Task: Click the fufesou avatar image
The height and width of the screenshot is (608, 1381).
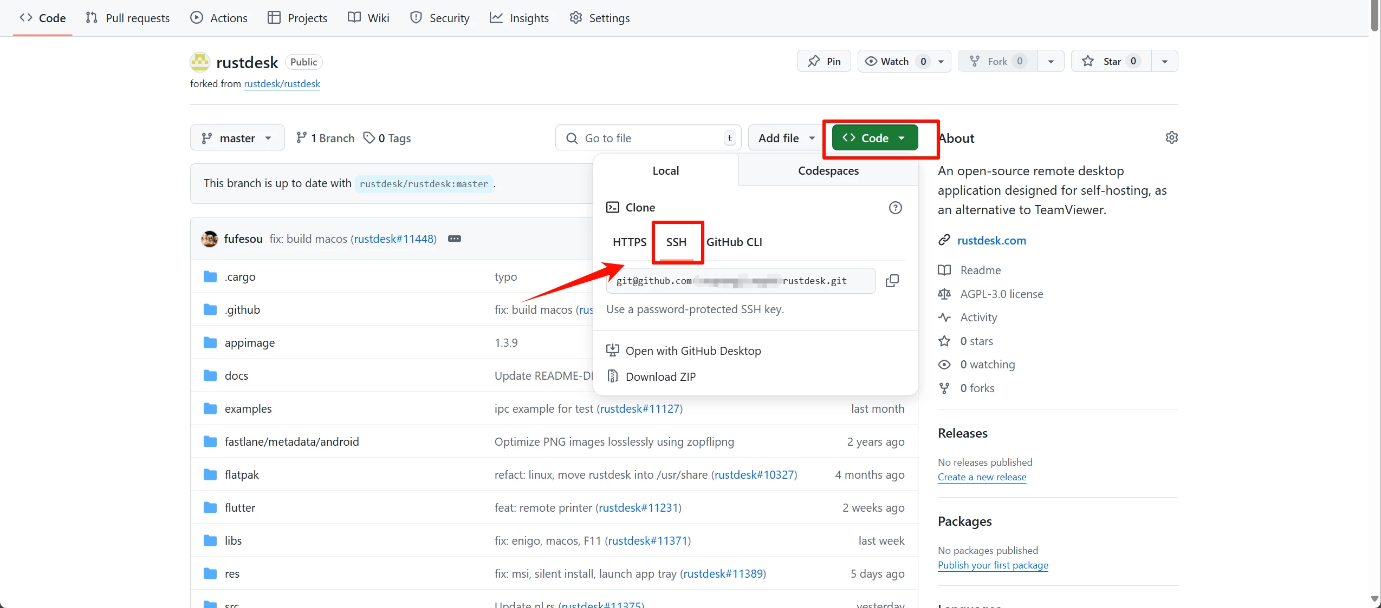Action: click(x=210, y=239)
